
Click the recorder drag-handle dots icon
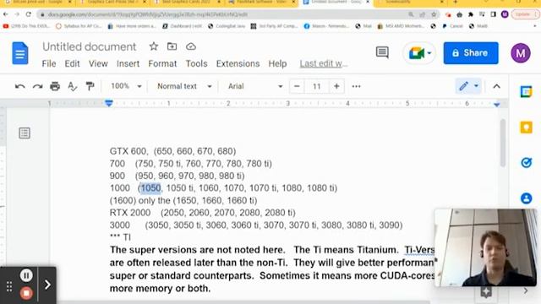(x=9, y=286)
